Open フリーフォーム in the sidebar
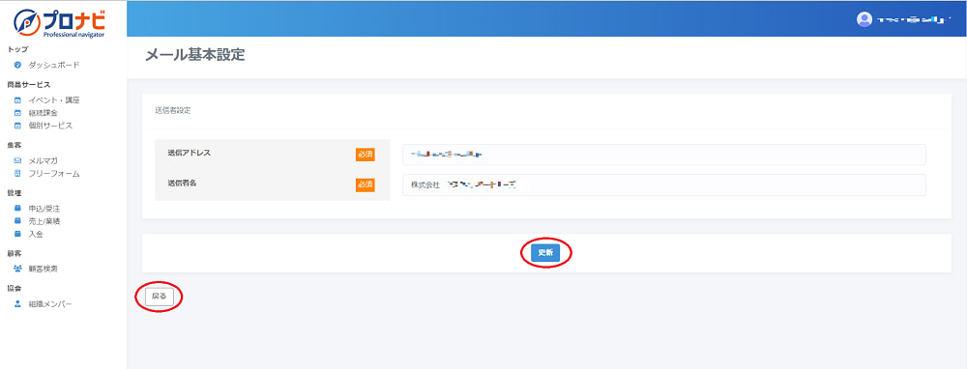The image size is (967, 369). tap(54, 174)
